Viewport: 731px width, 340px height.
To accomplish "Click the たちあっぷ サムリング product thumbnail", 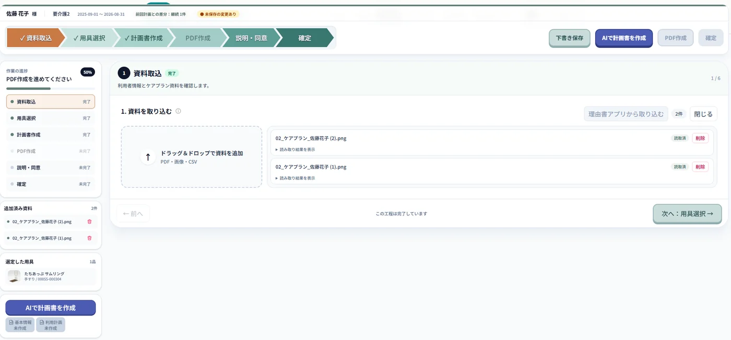I will tap(14, 276).
